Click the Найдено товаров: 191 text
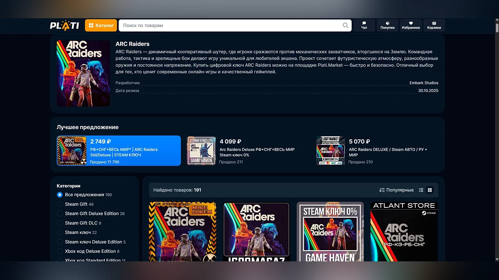Viewport: 499px width, 280px height. 177,190
